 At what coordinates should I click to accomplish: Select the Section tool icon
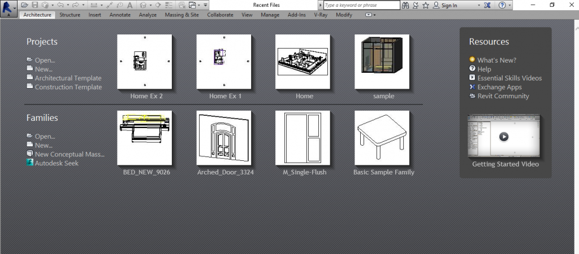point(158,5)
